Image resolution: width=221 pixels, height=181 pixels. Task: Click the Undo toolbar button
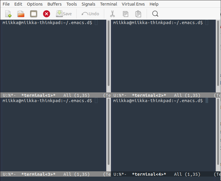[90, 14]
